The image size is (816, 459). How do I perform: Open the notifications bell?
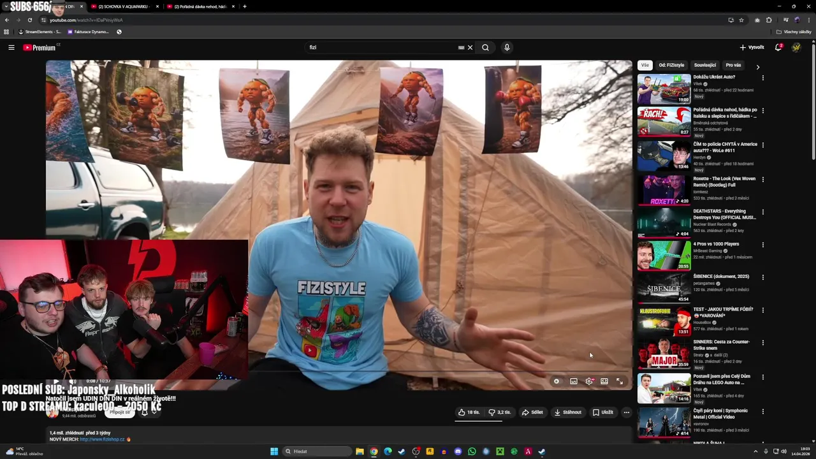[x=778, y=47]
